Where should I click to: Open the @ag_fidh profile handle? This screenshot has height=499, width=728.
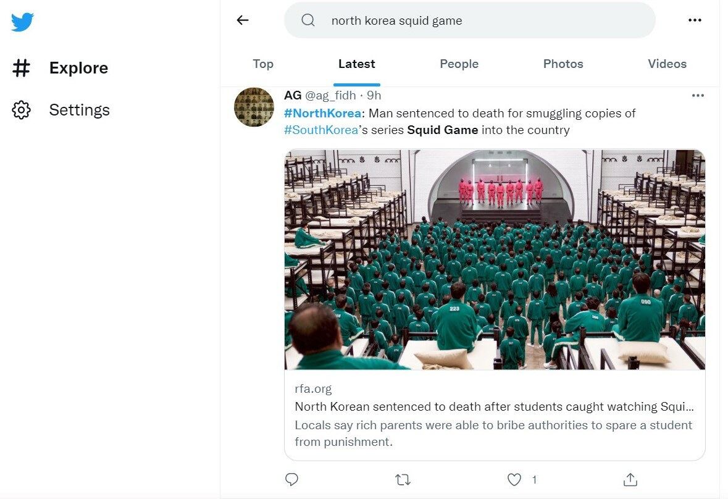click(x=330, y=95)
